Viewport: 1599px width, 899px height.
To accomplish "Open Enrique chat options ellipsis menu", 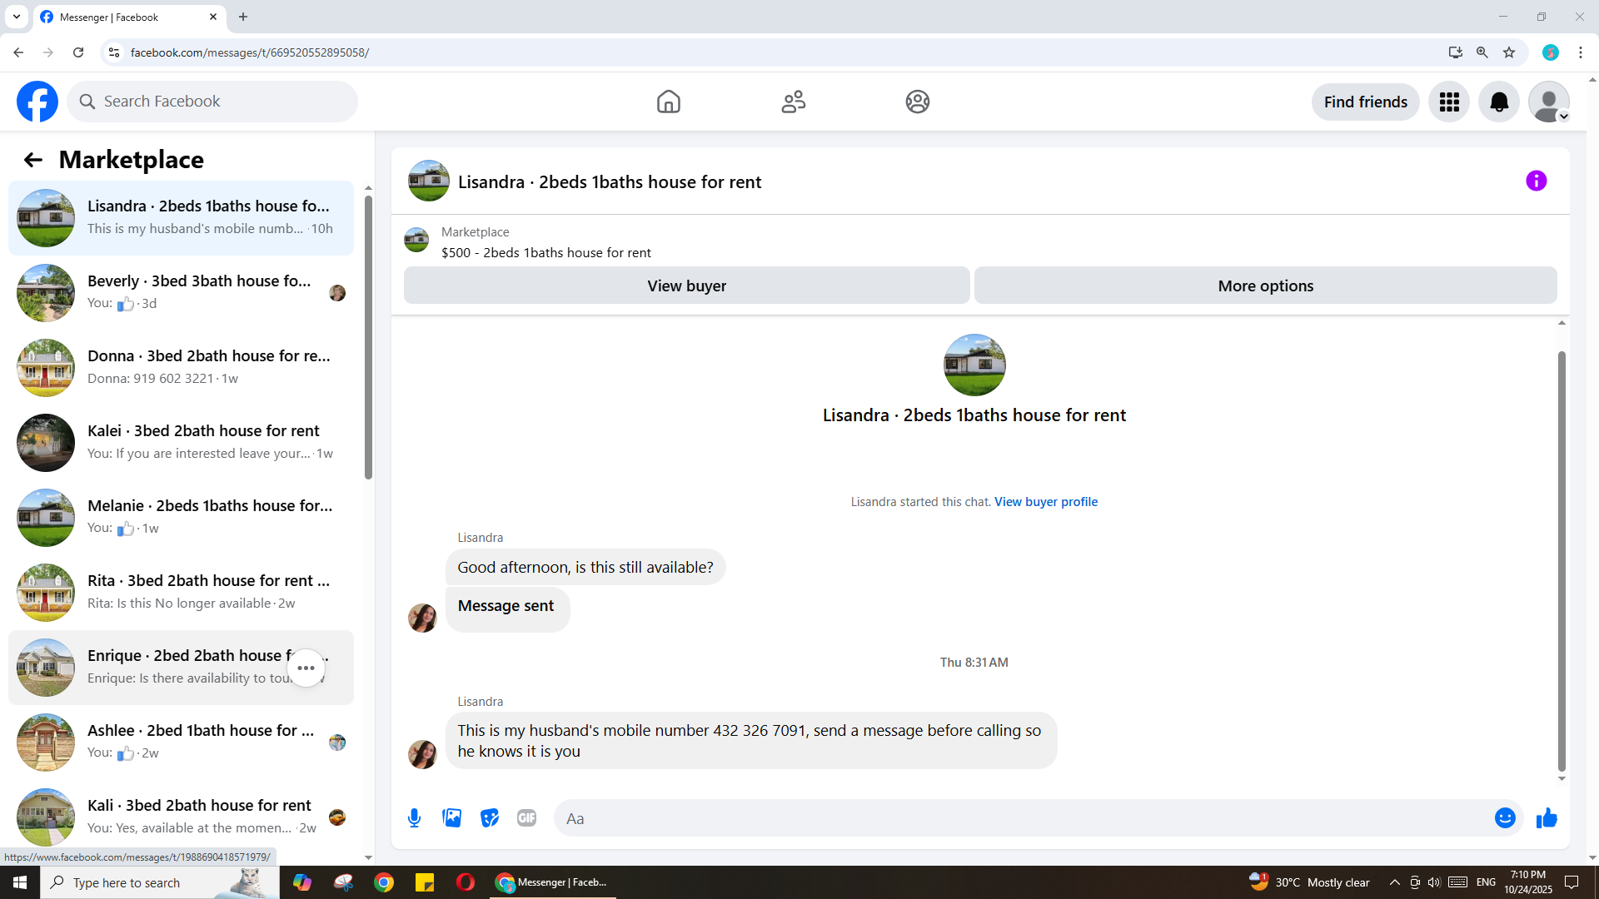I will [306, 668].
